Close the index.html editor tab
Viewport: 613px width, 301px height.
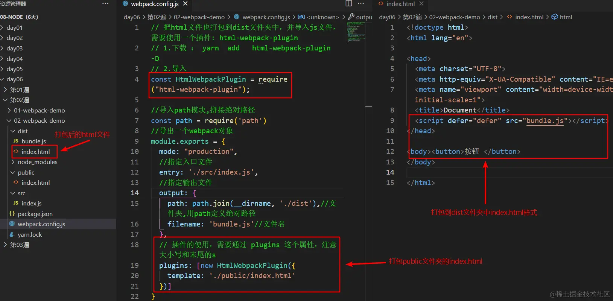coord(421,4)
